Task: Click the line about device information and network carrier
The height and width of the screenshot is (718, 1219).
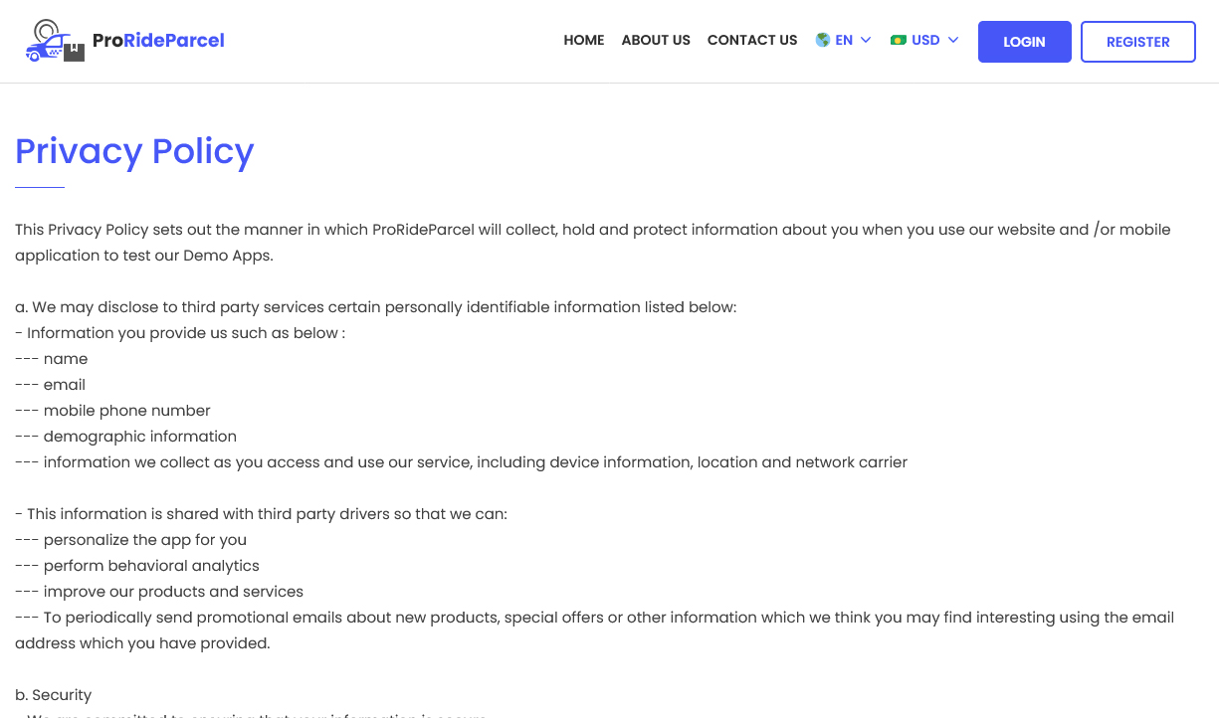Action: pos(462,462)
